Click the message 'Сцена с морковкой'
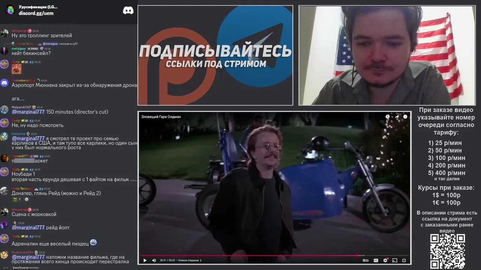 (x=34, y=214)
